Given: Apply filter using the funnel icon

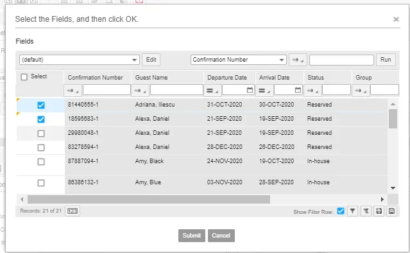Looking at the screenshot, I should [352, 211].
